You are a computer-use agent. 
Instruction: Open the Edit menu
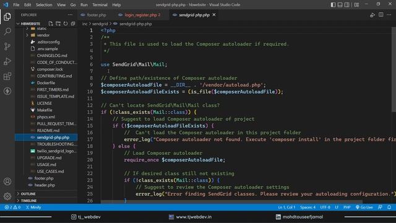27,5
